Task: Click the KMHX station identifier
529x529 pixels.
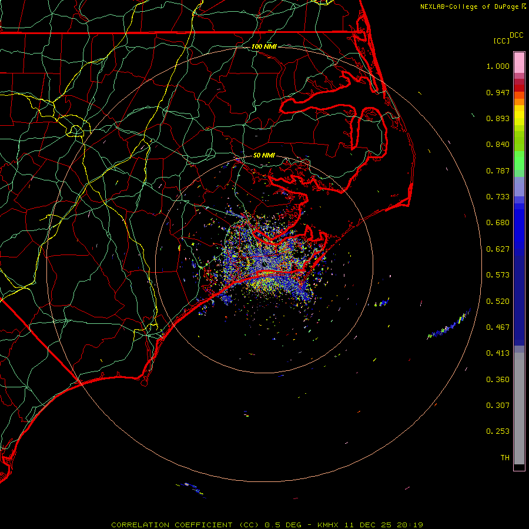Action: tap(329, 525)
